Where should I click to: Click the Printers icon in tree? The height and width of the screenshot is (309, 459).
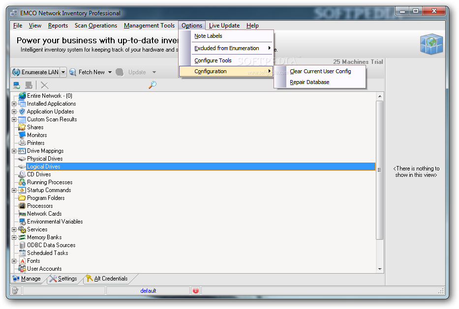pos(22,143)
